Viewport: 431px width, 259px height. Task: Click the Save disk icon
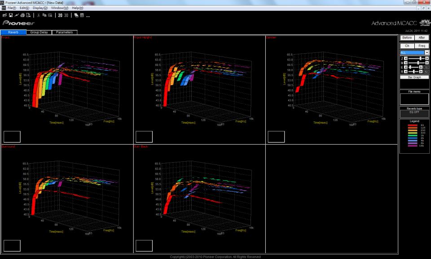[9, 15]
